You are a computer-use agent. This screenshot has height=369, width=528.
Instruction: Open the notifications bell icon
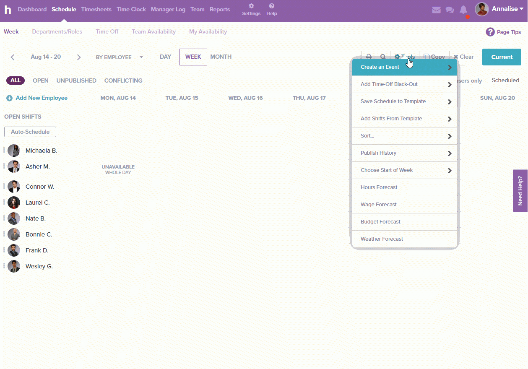[x=463, y=10]
